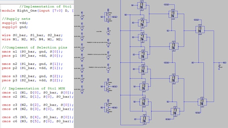The height and width of the screenshot is (128, 228).
Task: Click the 'cmos c2' line with D[1]
Action: point(38,97)
